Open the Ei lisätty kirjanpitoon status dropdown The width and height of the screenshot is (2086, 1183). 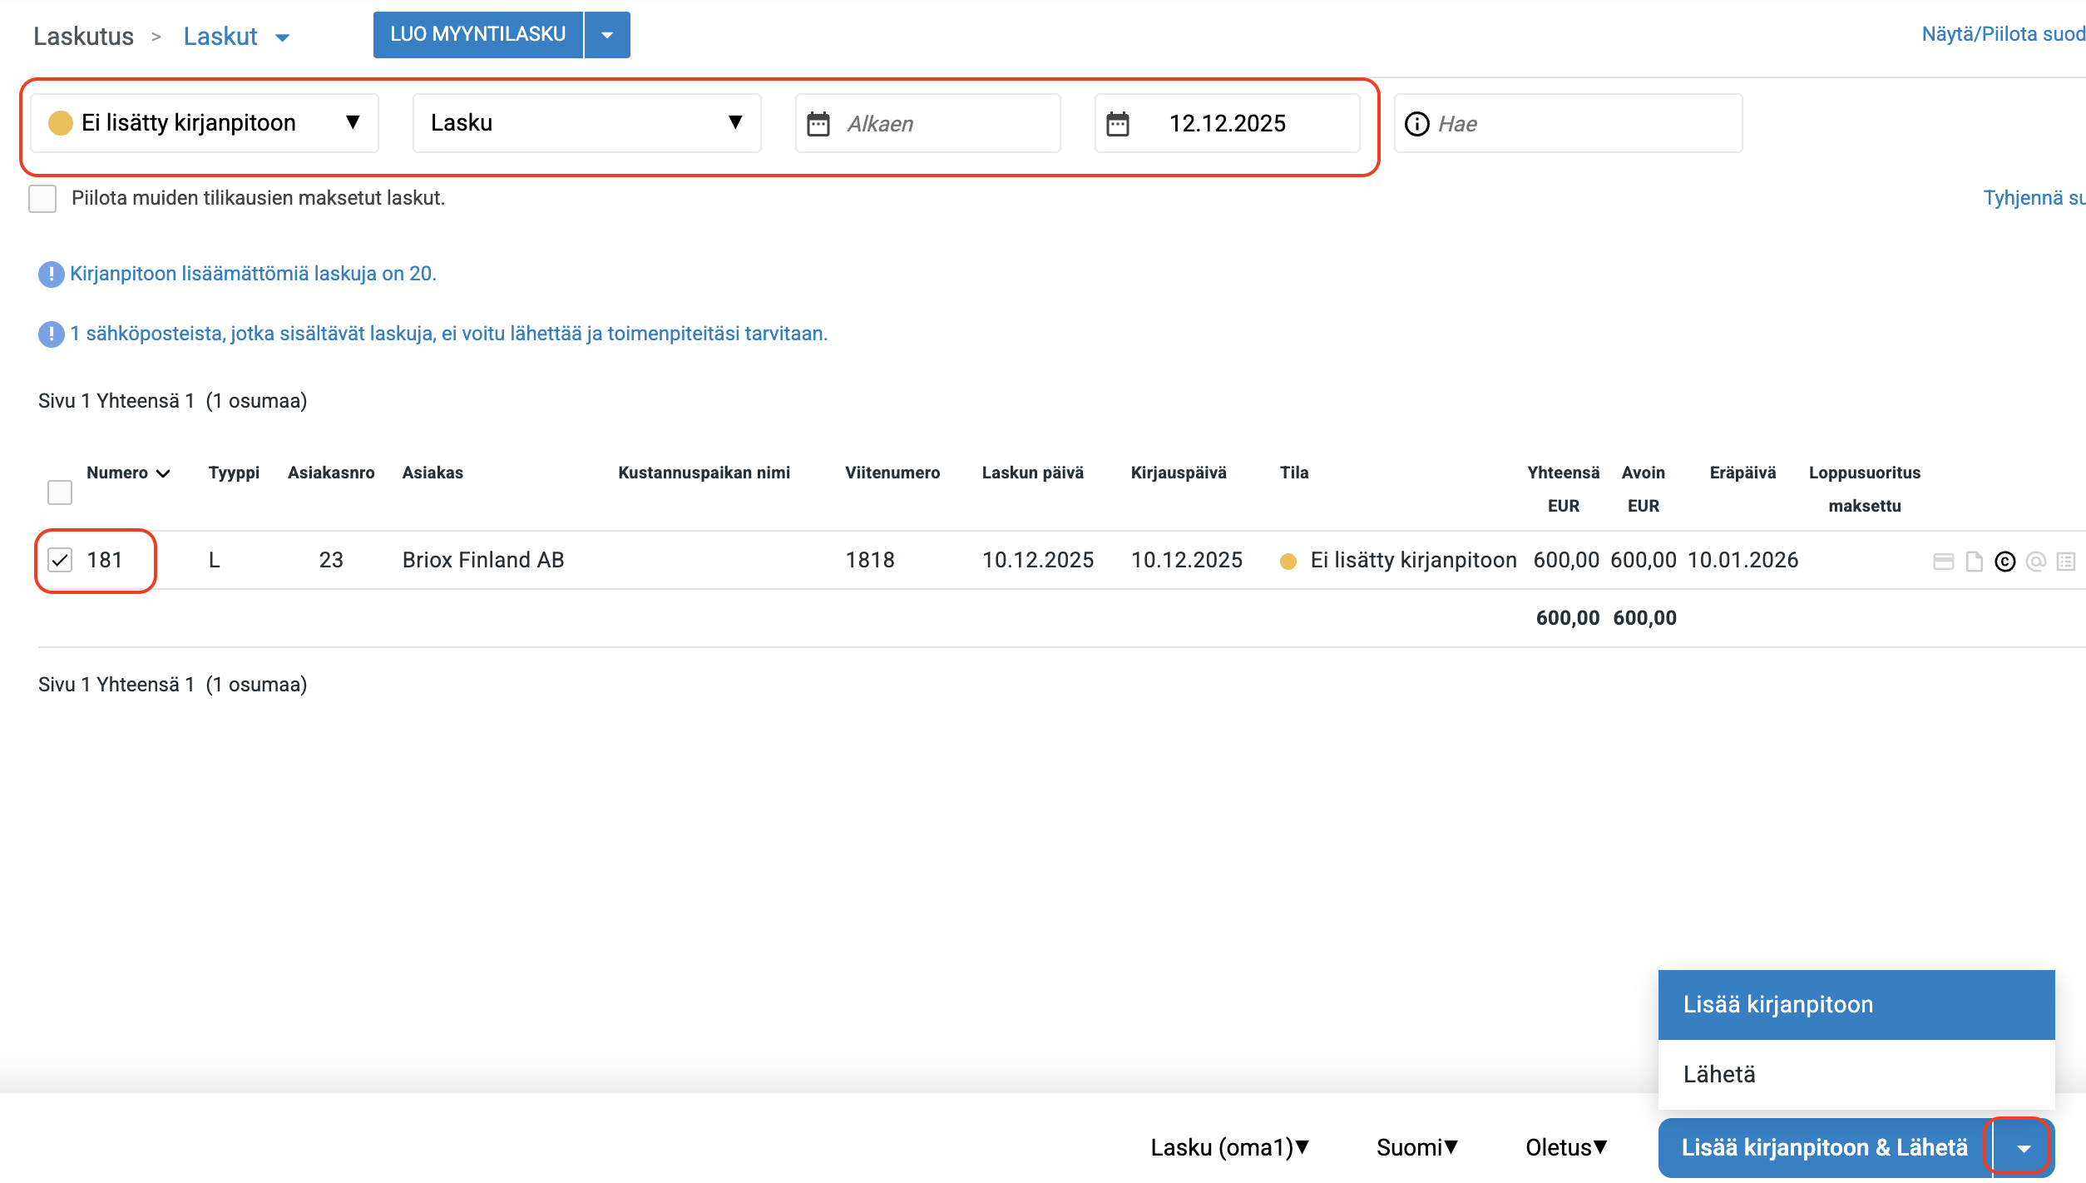click(x=205, y=123)
